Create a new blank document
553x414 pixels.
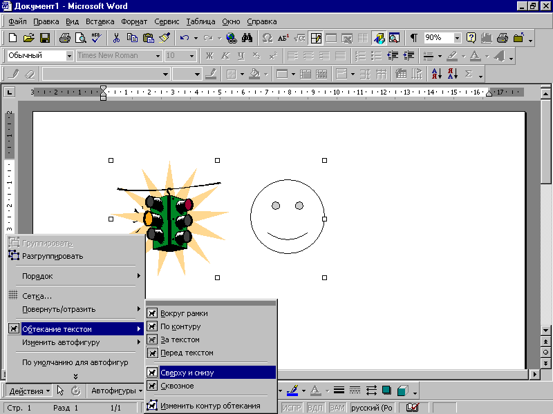tap(12, 38)
